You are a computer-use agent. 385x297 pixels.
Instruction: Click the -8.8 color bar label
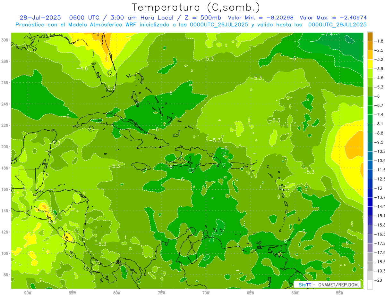click(x=379, y=133)
